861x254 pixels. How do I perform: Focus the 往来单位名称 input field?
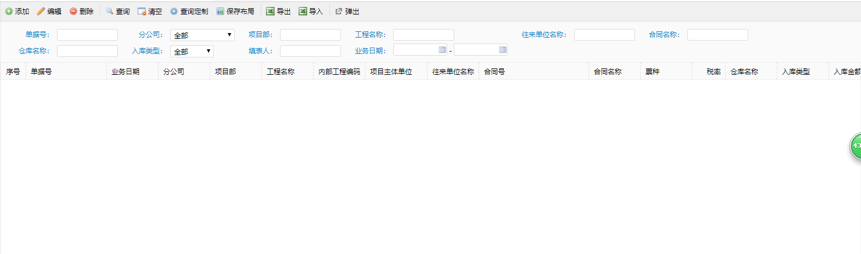604,35
